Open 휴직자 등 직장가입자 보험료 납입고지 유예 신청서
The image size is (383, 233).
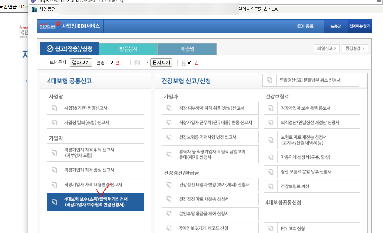(210, 155)
